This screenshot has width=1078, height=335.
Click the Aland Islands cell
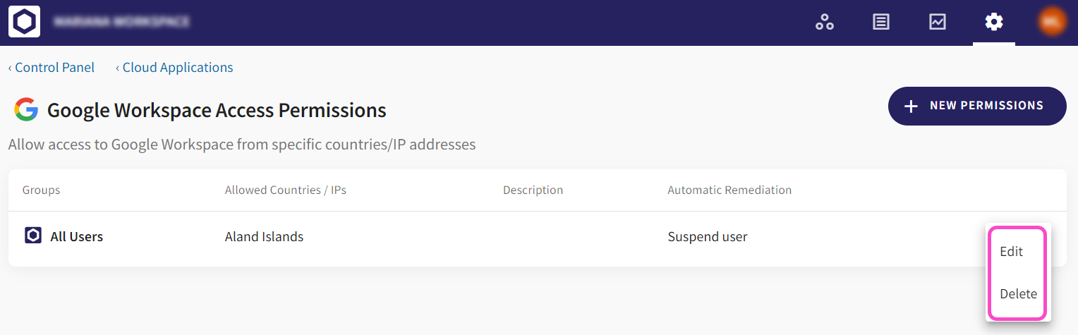(264, 237)
